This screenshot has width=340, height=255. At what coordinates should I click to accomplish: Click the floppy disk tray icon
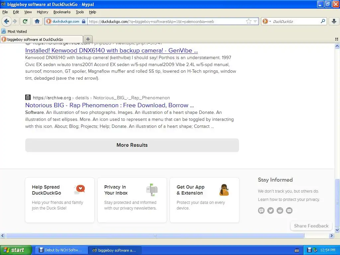click(309, 250)
